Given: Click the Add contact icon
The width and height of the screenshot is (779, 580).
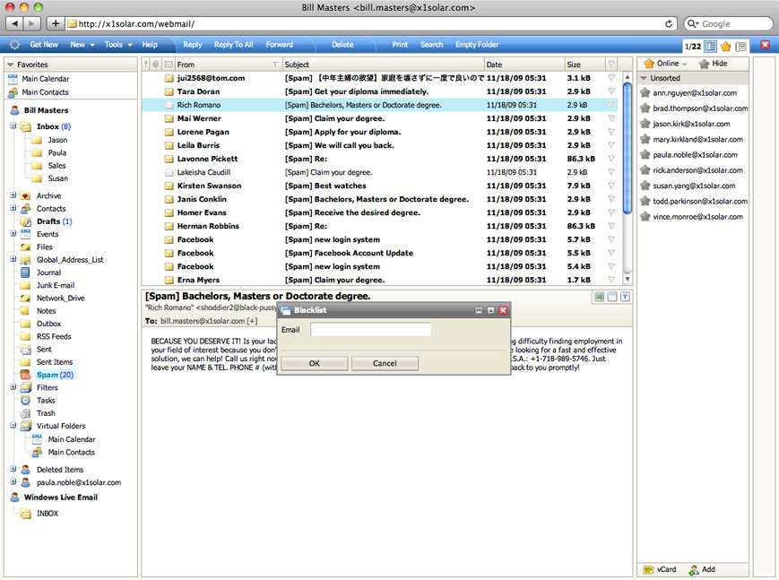Looking at the screenshot, I should [x=694, y=569].
